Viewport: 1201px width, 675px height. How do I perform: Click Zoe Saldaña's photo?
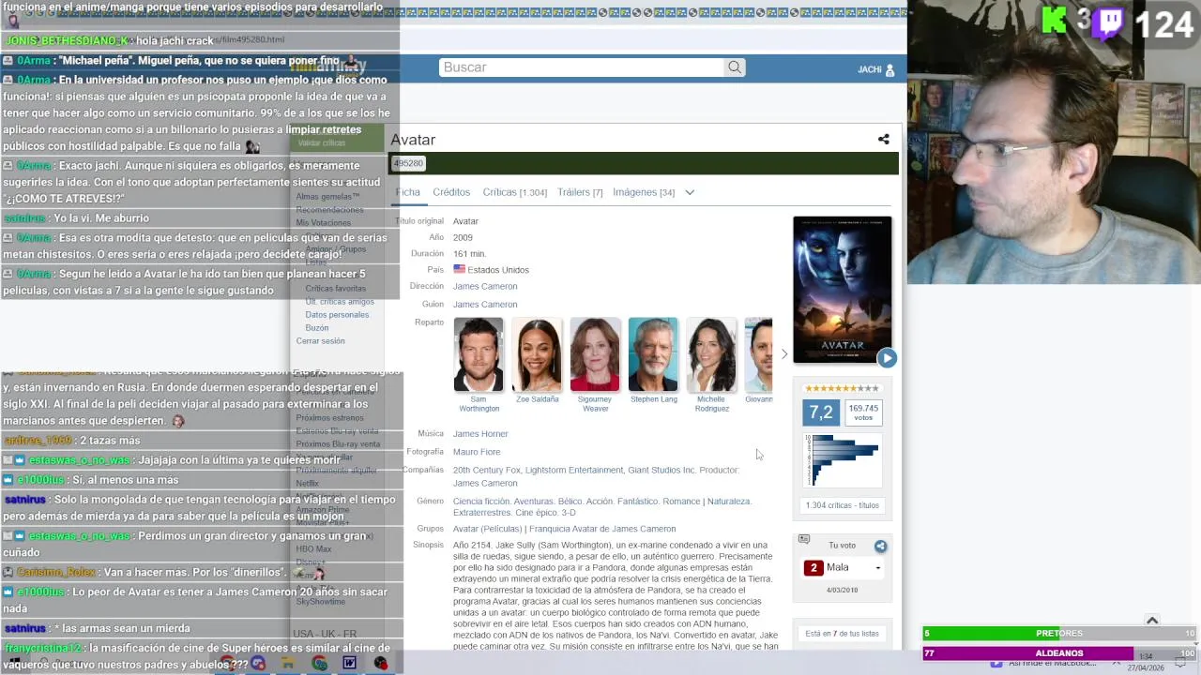pyautogui.click(x=537, y=354)
